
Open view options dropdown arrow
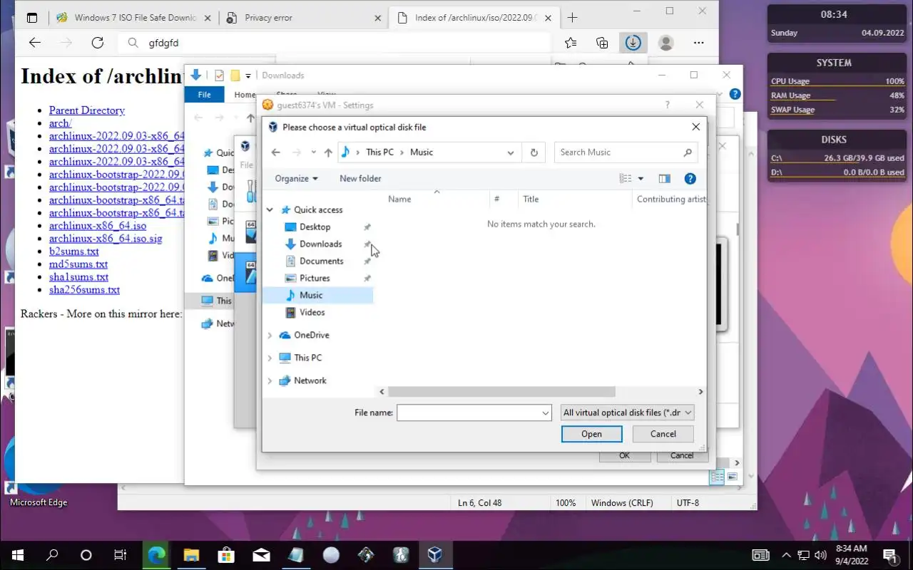641,179
